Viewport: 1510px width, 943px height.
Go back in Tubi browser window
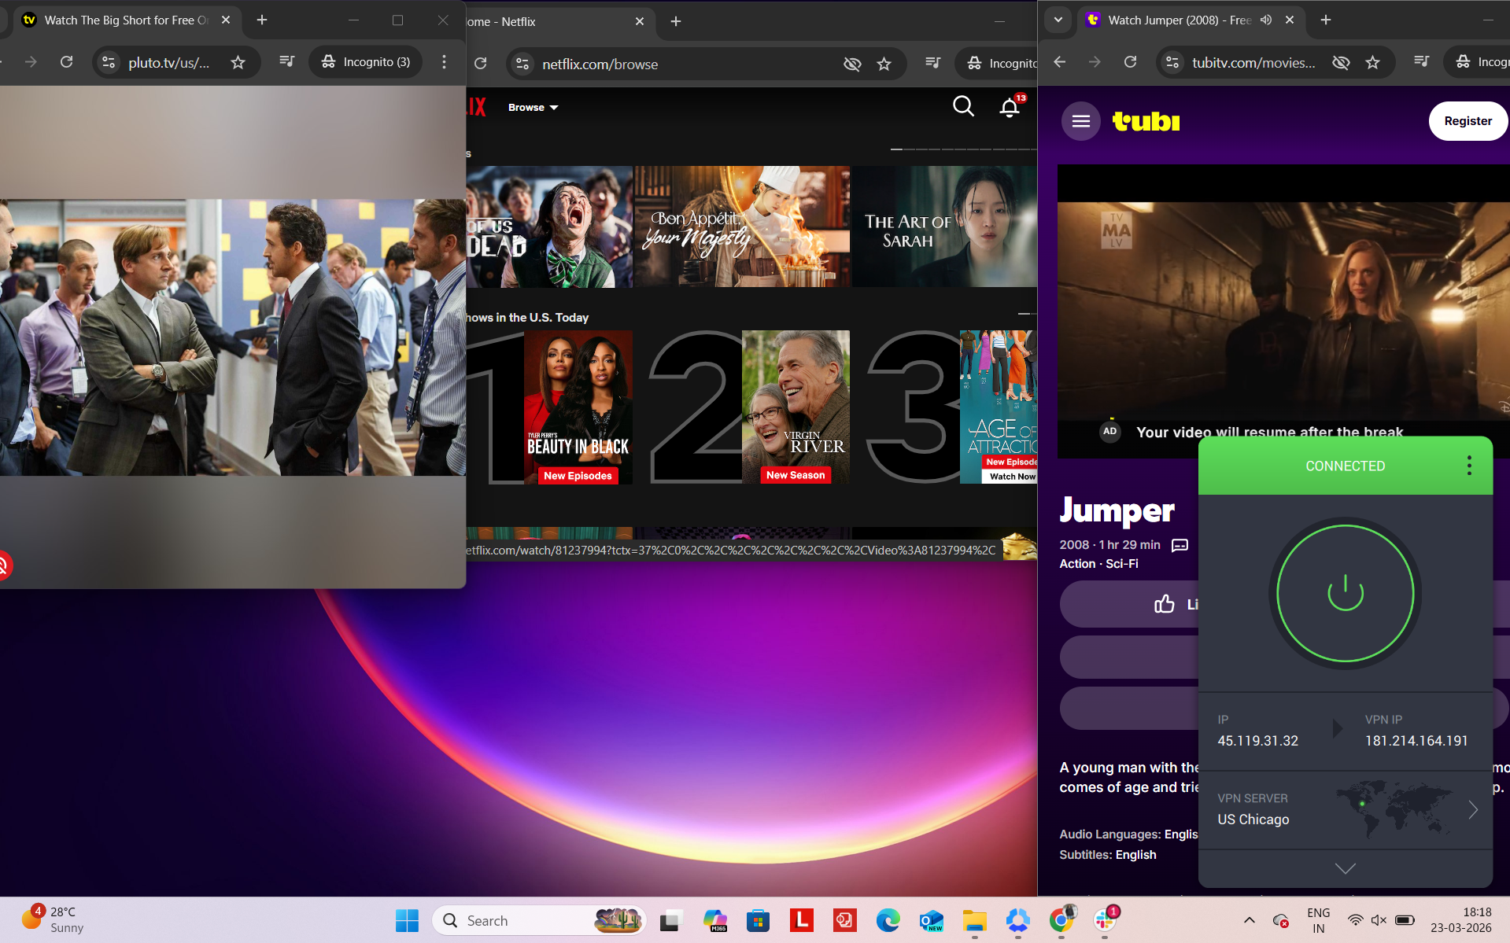[1060, 62]
